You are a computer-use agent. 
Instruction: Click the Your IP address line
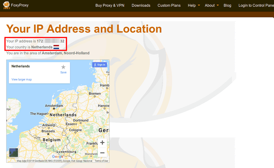pos(35,41)
